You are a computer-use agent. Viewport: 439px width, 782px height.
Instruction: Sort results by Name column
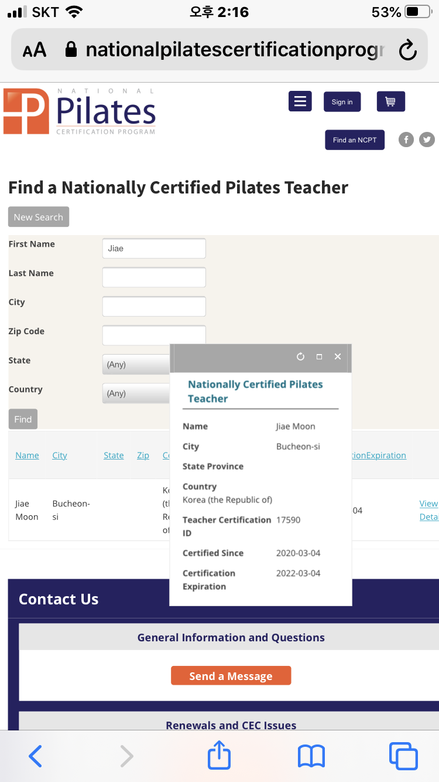click(27, 455)
